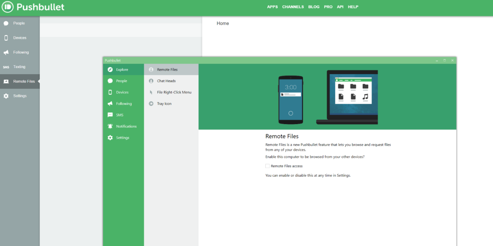The height and width of the screenshot is (246, 493).
Task: Enable the Remote Files access checkbox
Action: (x=267, y=166)
